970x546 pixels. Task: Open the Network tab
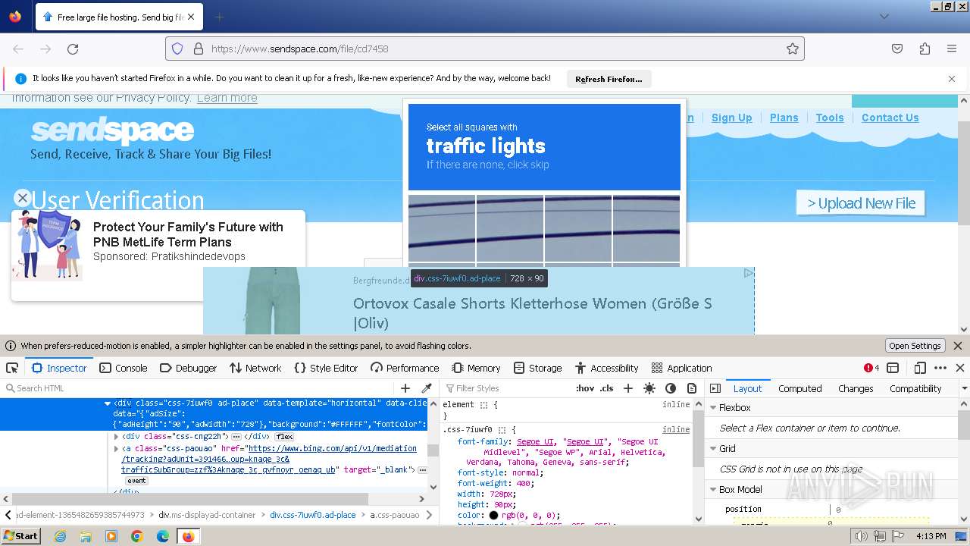tap(255, 368)
